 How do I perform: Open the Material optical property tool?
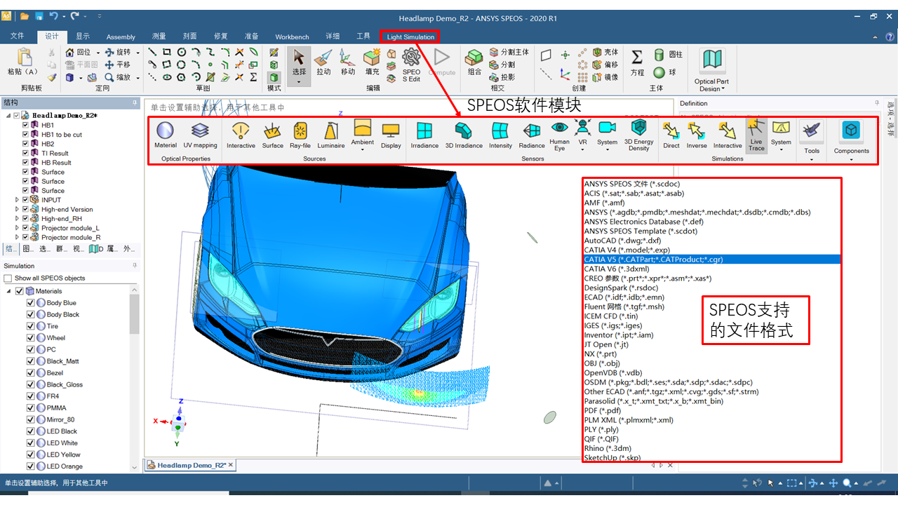[166, 135]
